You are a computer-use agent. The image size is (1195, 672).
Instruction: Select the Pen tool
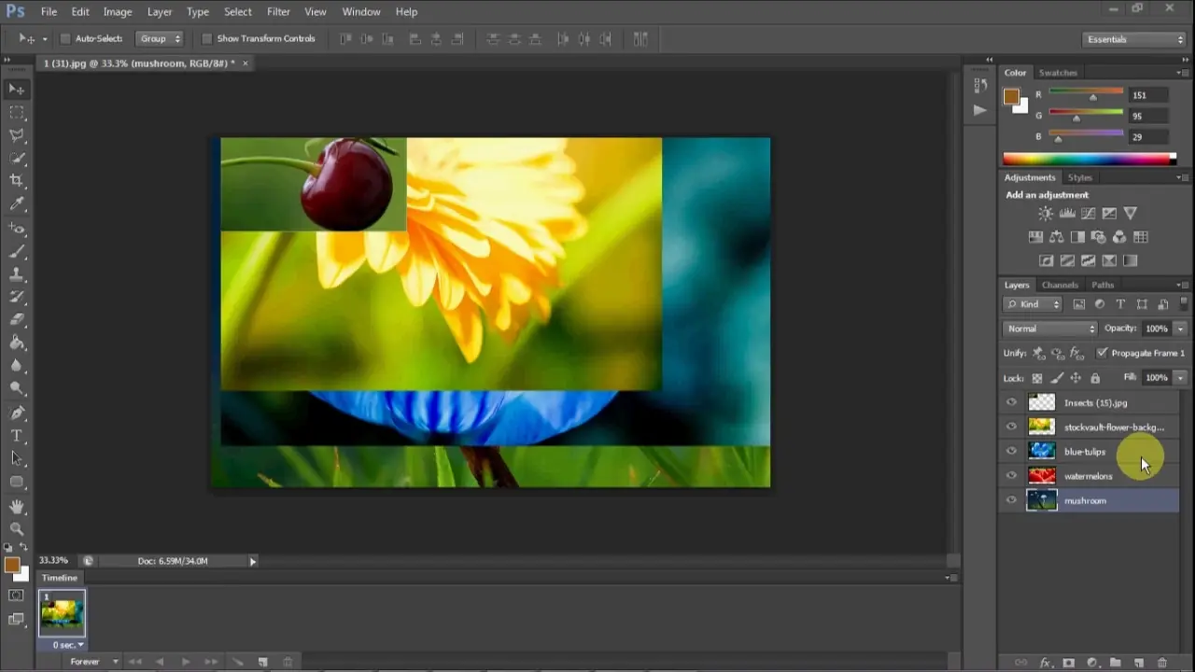point(17,413)
